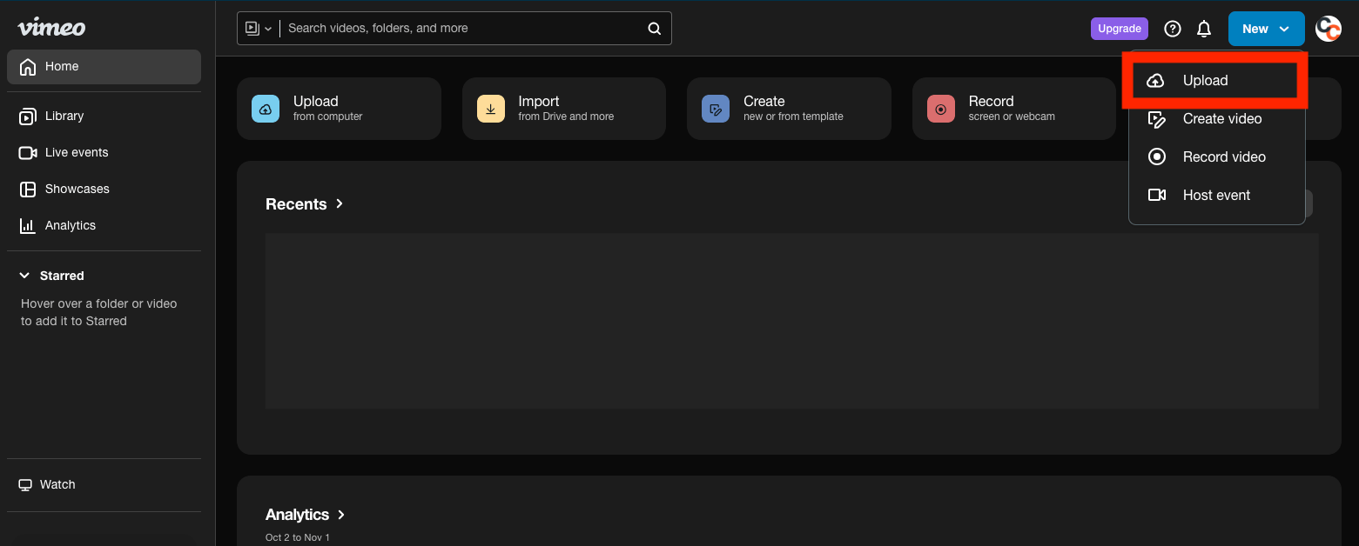Select Host event menu option
The image size is (1359, 546).
(1215, 196)
